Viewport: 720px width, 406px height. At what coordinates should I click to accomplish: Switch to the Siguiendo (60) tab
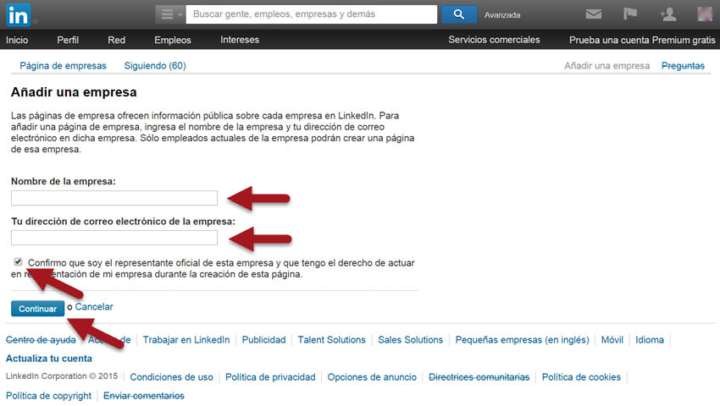pyautogui.click(x=155, y=65)
